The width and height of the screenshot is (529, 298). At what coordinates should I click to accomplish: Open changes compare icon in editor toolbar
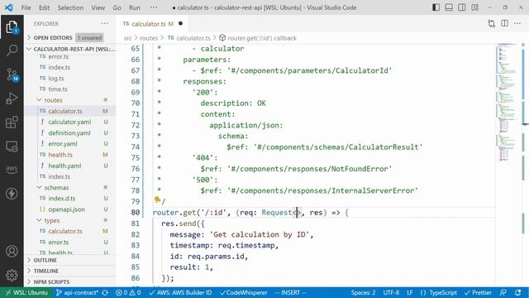(x=492, y=23)
